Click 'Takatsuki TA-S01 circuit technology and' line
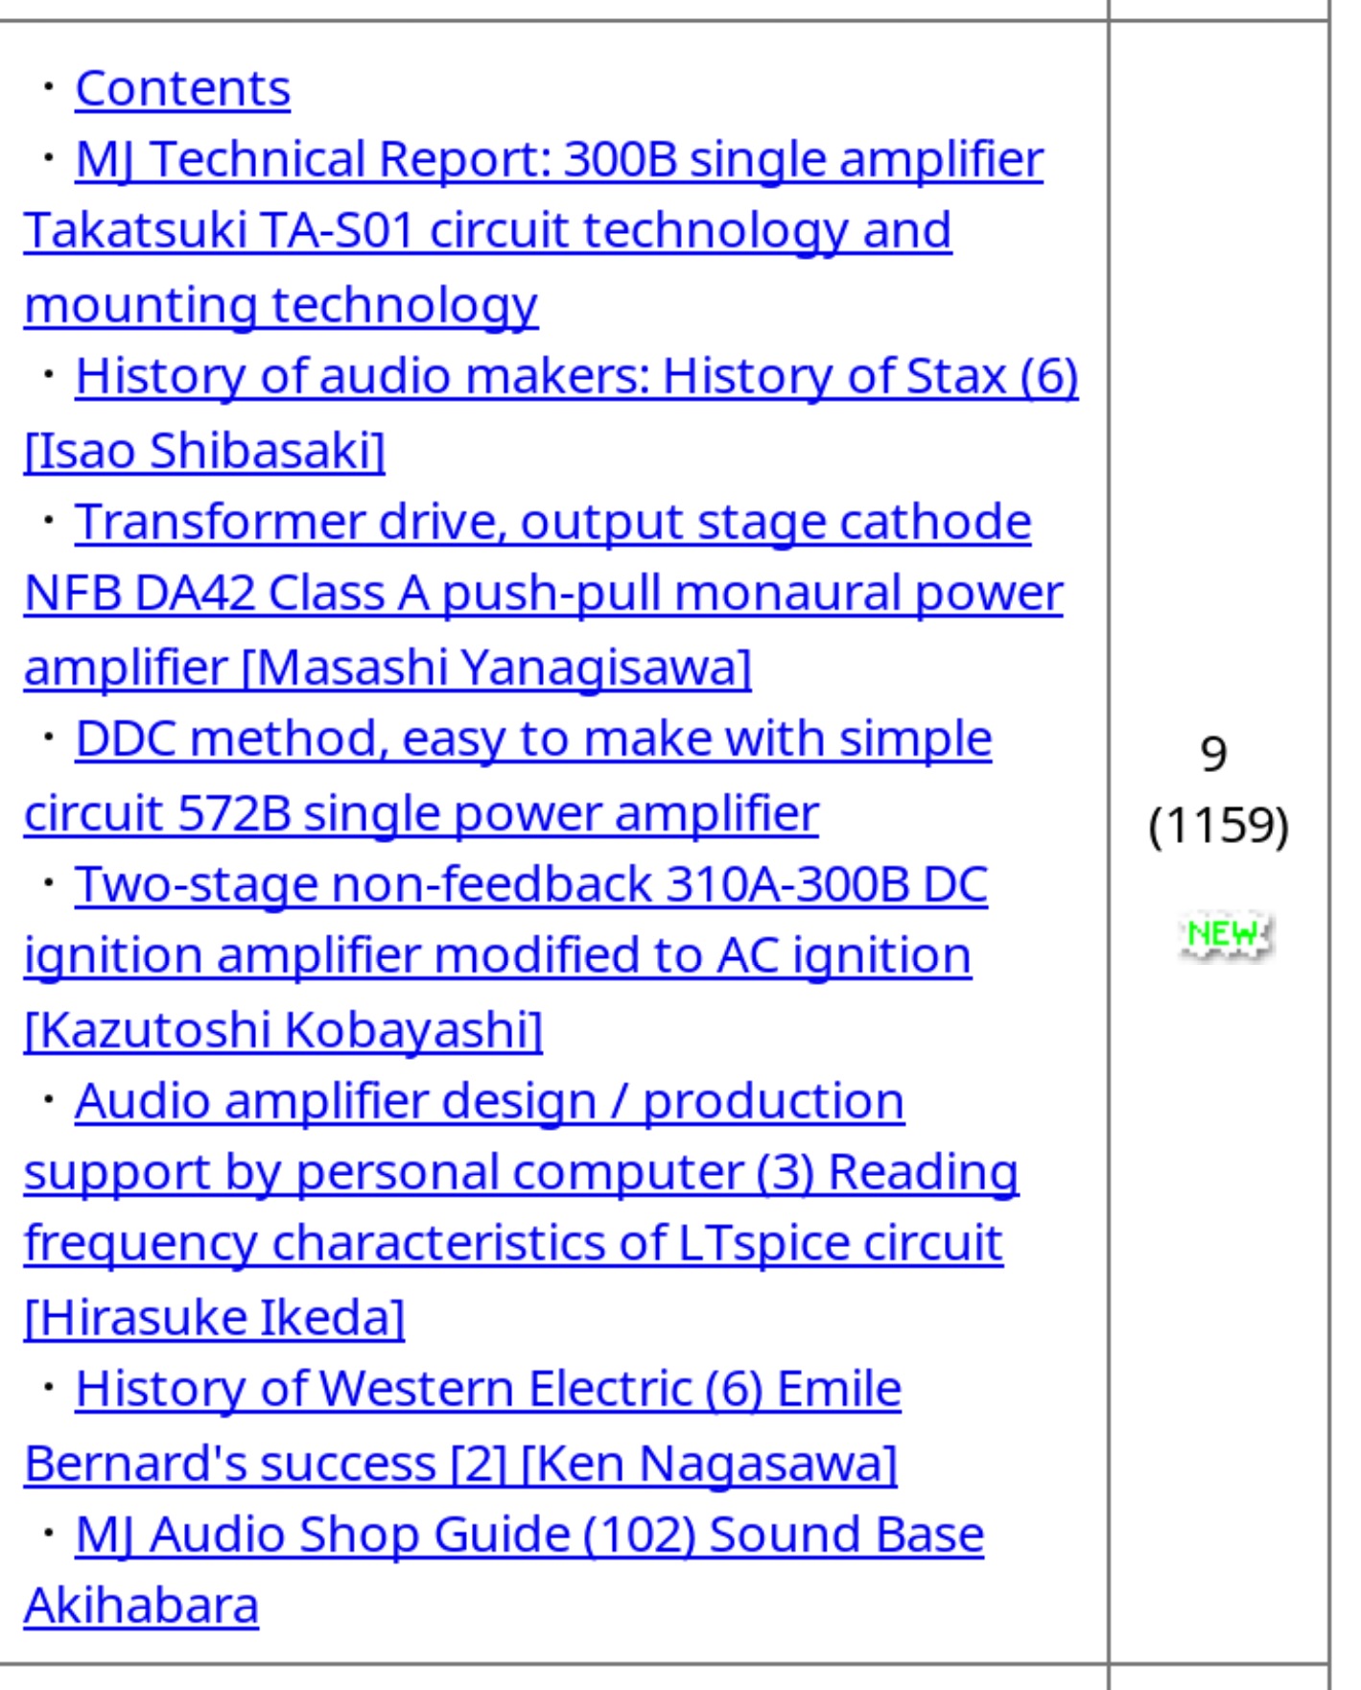The width and height of the screenshot is (1361, 1690). click(487, 230)
